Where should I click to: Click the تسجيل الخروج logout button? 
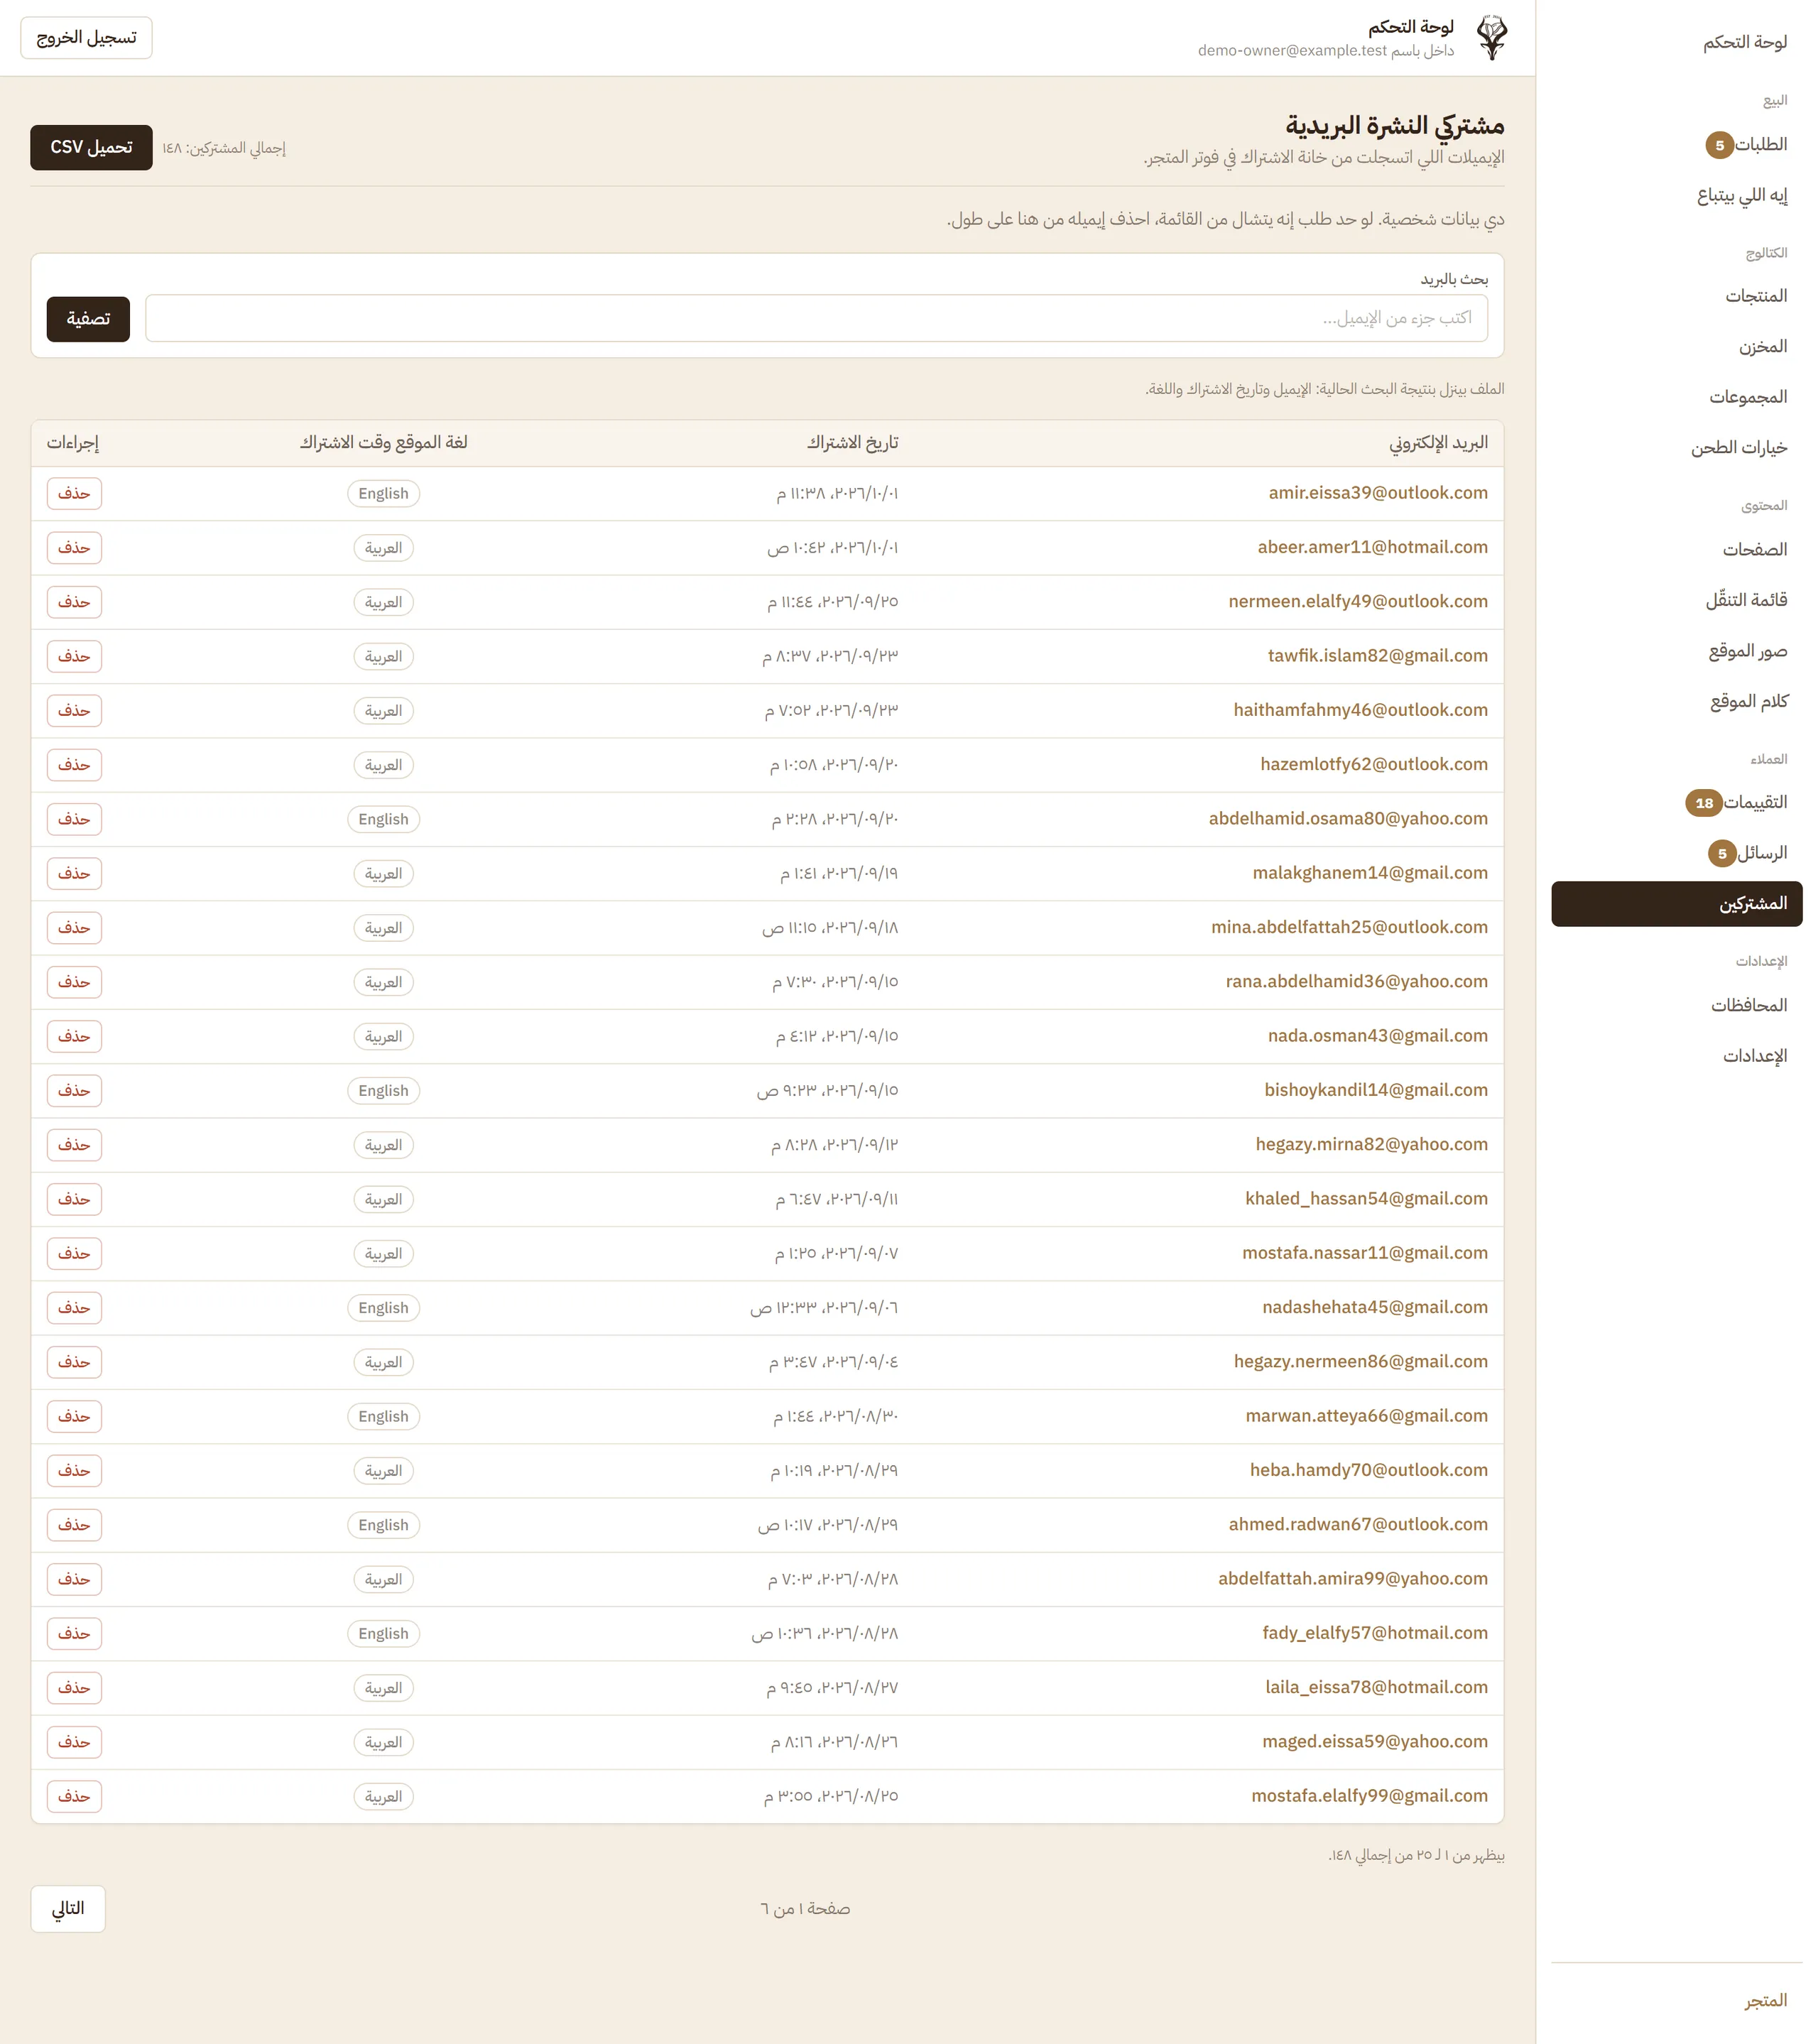click(86, 38)
